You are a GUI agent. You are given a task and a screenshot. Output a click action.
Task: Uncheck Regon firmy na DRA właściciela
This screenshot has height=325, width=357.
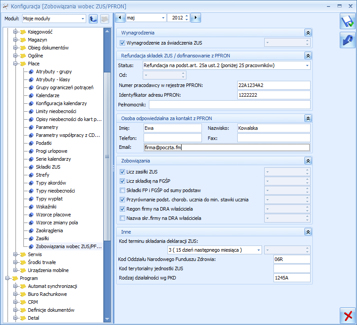point(122,209)
